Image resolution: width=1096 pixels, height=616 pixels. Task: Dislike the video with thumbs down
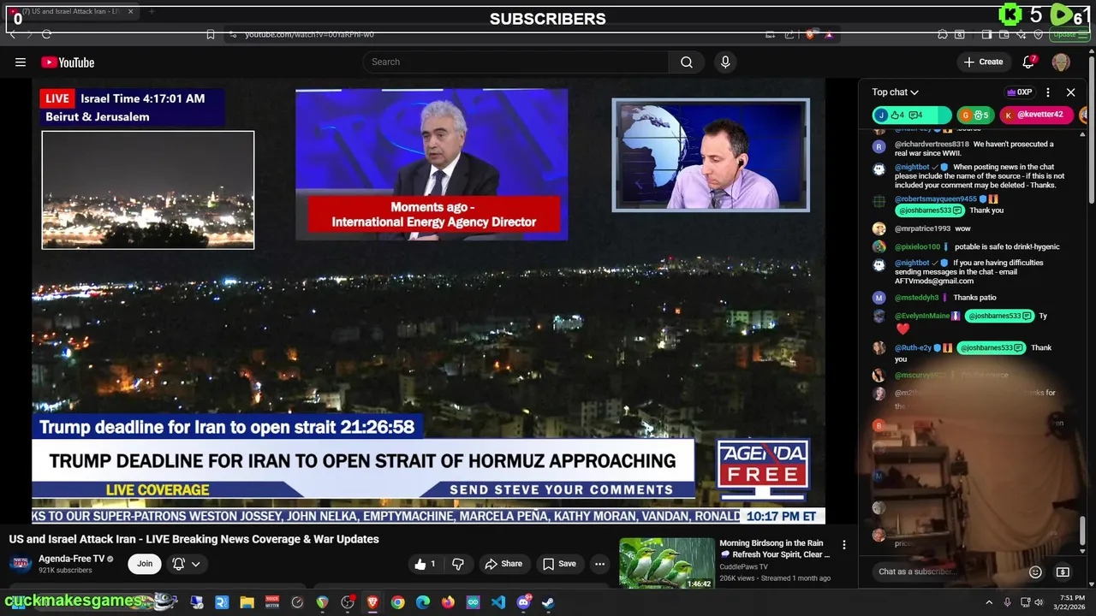click(458, 564)
